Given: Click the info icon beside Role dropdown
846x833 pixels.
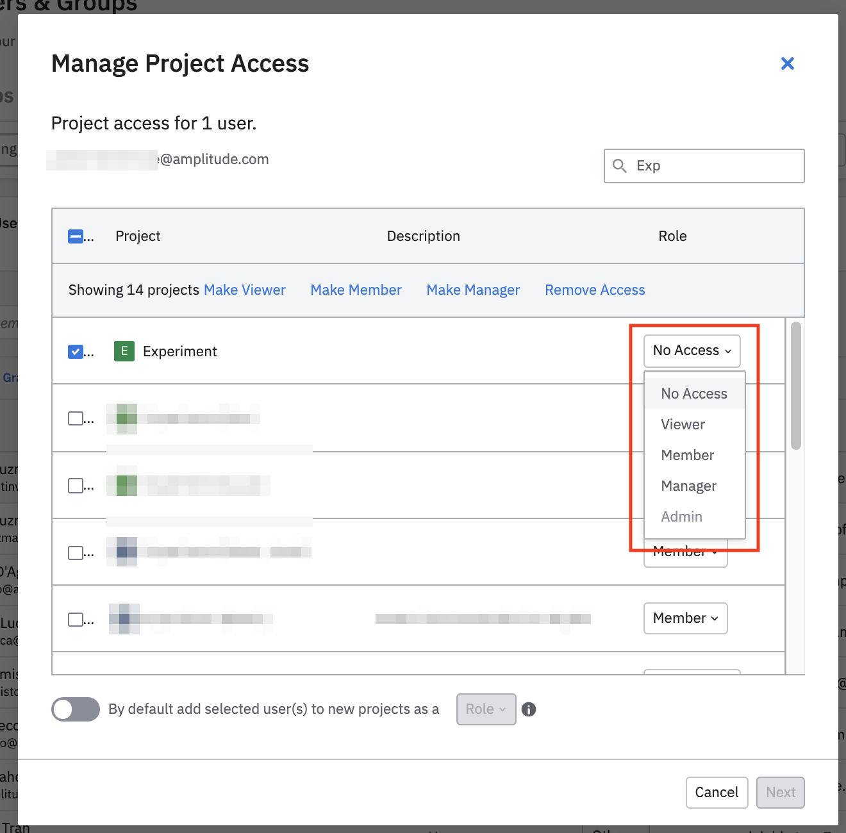Looking at the screenshot, I should click(529, 709).
